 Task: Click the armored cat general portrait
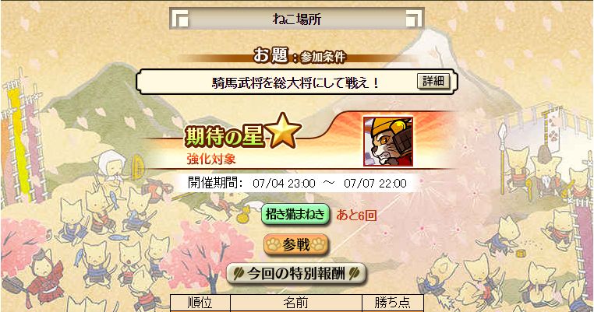click(x=388, y=142)
